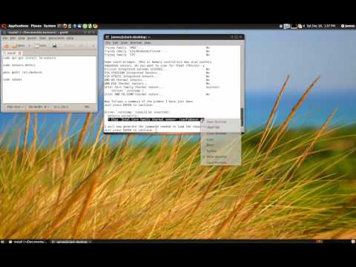Click line 'sudo apt-get install lm-sensors' in gedit
The height and width of the screenshot is (267, 356).
pyautogui.click(x=30, y=58)
